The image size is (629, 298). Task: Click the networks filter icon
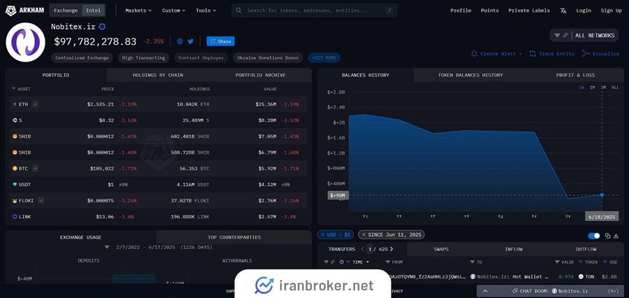coord(557,36)
